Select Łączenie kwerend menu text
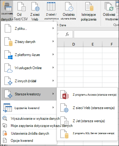Screen dimensions: 119x146 tap(27, 108)
